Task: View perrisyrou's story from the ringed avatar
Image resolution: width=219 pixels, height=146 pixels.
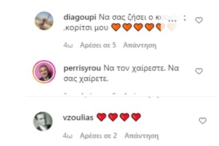Action: (x=44, y=72)
